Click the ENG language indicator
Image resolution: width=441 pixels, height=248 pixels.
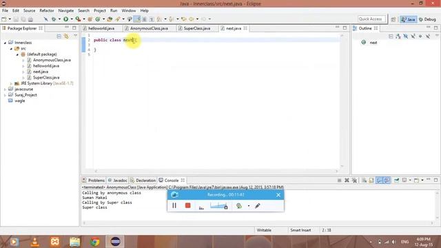click(x=404, y=242)
